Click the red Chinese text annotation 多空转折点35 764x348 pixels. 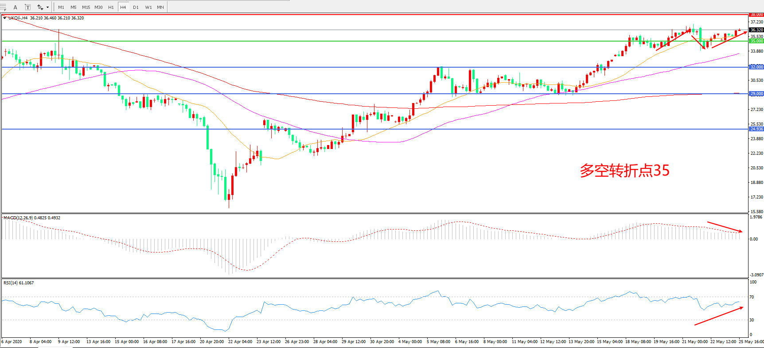point(624,171)
